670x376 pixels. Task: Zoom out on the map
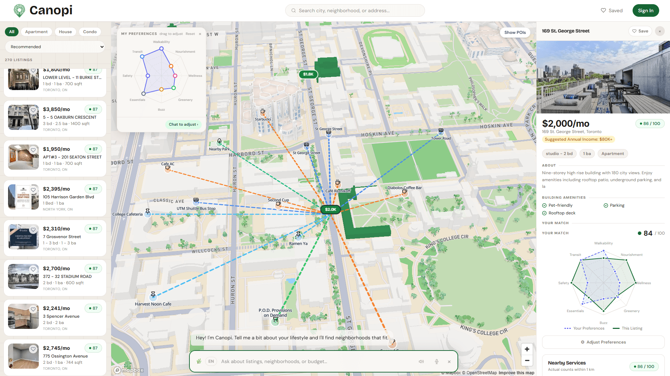pos(527,361)
